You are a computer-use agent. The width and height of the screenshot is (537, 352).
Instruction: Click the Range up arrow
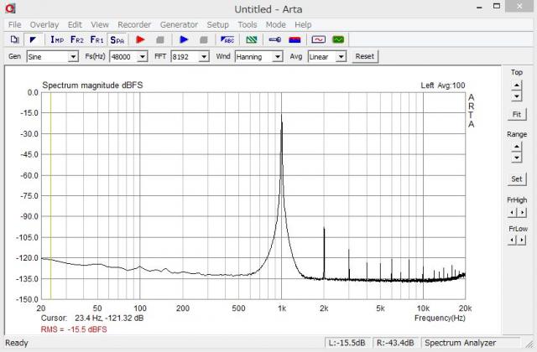coord(517,147)
